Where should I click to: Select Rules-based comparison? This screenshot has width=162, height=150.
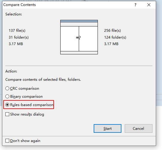30,105
